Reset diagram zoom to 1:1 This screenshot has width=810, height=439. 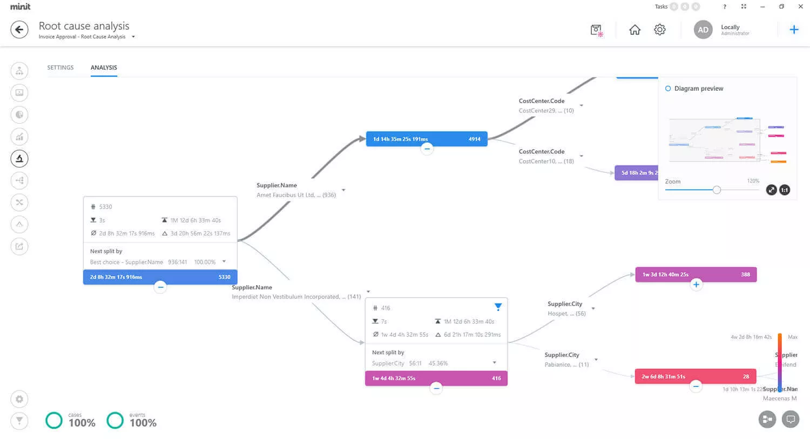pos(785,190)
